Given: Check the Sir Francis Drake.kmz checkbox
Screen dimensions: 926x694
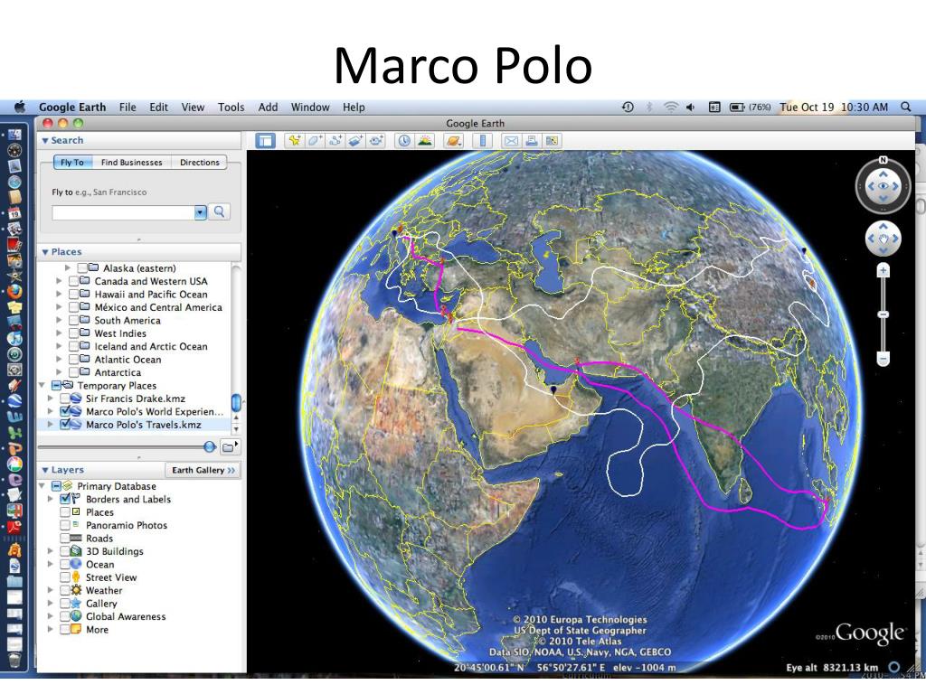Looking at the screenshot, I should pyautogui.click(x=66, y=399).
